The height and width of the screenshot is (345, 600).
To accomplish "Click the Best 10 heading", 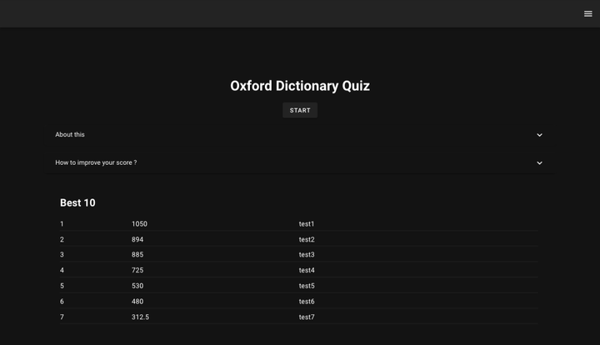I will point(77,203).
